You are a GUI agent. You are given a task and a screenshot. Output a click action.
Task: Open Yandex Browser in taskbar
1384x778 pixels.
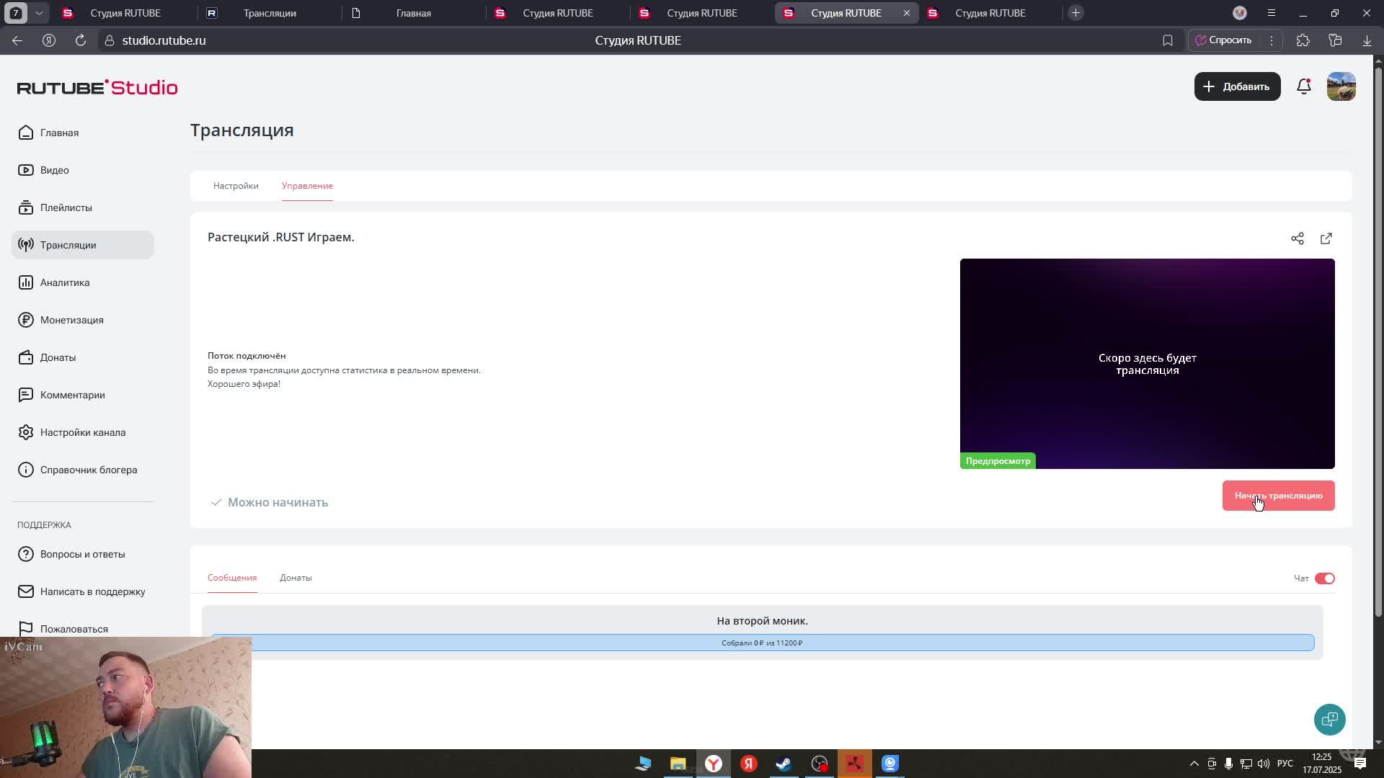pos(714,764)
